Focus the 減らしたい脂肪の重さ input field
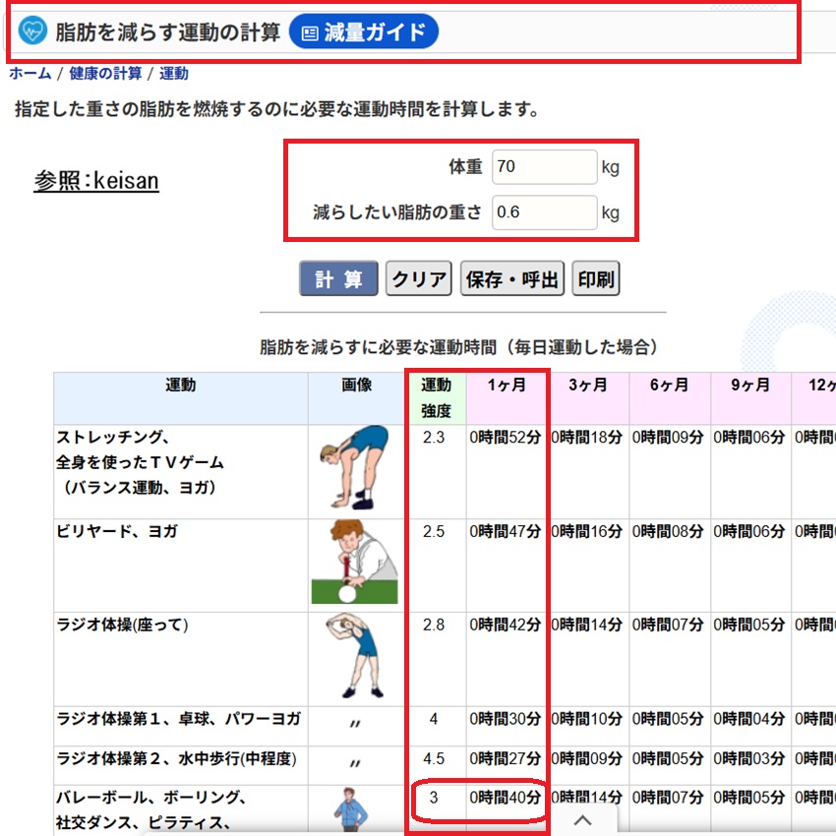Image resolution: width=836 pixels, height=836 pixels. tap(544, 212)
